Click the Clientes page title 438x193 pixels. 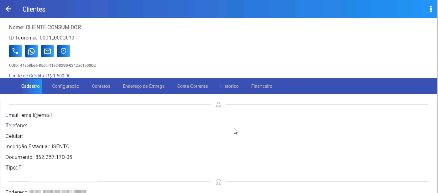[34, 9]
